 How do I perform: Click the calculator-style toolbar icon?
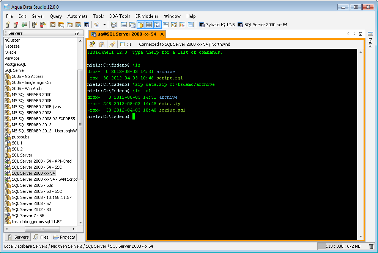(113, 25)
